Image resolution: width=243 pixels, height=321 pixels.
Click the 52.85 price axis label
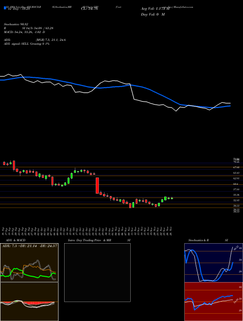pyautogui.click(x=237, y=200)
